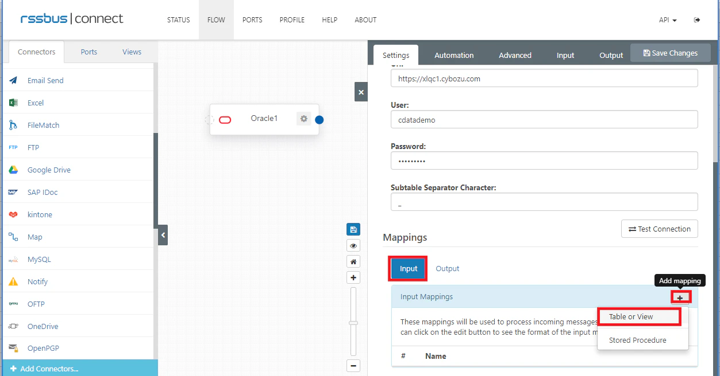Zoom in with the plus canvas button
Image resolution: width=720 pixels, height=376 pixels.
pyautogui.click(x=353, y=278)
